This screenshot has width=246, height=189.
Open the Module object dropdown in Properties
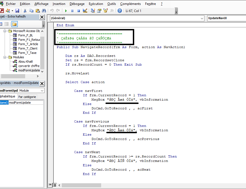click(x=42, y=91)
